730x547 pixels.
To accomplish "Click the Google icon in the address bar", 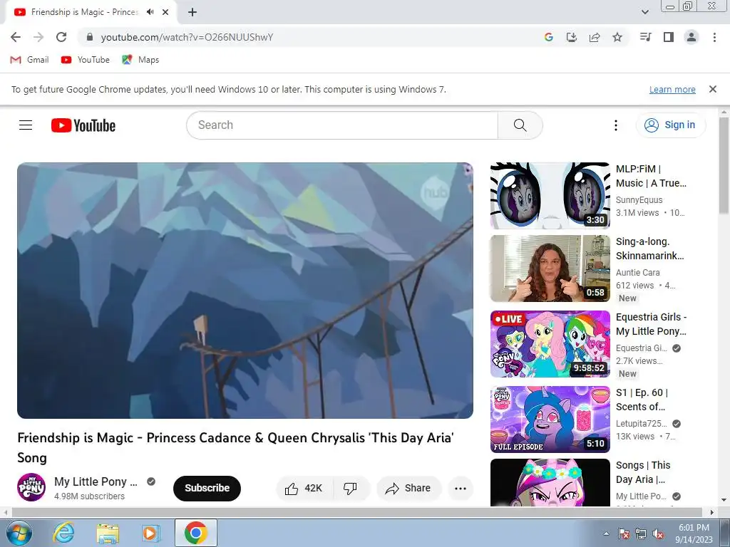I will pyautogui.click(x=549, y=37).
